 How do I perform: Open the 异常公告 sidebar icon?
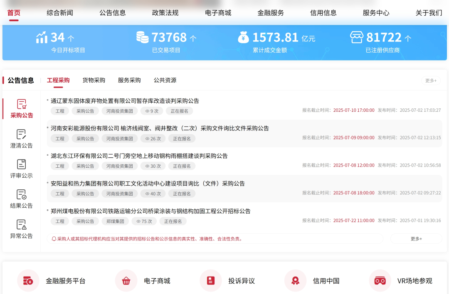pos(22,225)
